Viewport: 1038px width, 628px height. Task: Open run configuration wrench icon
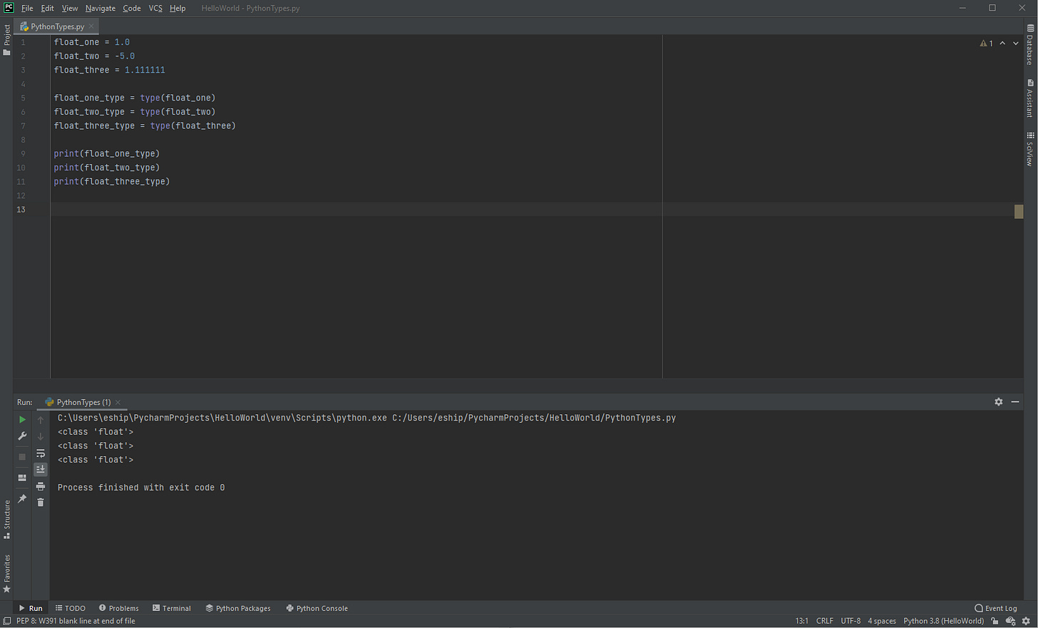coord(22,436)
